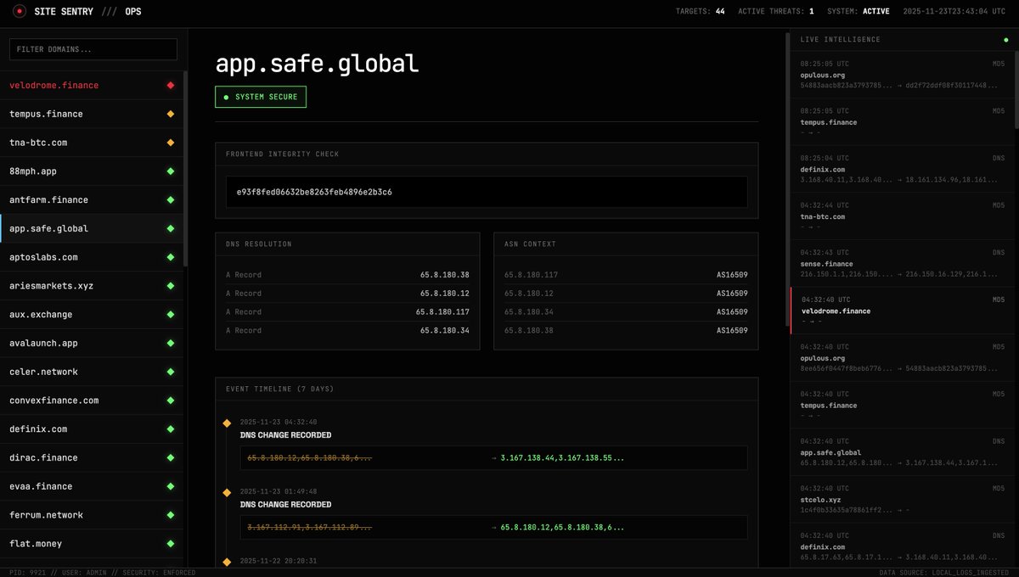
Task: Click the green status diamond beside aptoslabs.com
Action: point(171,257)
